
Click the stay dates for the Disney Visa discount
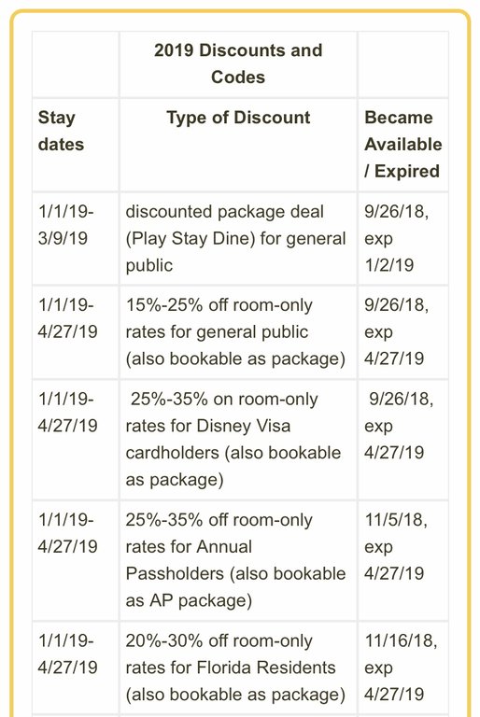[x=68, y=413]
